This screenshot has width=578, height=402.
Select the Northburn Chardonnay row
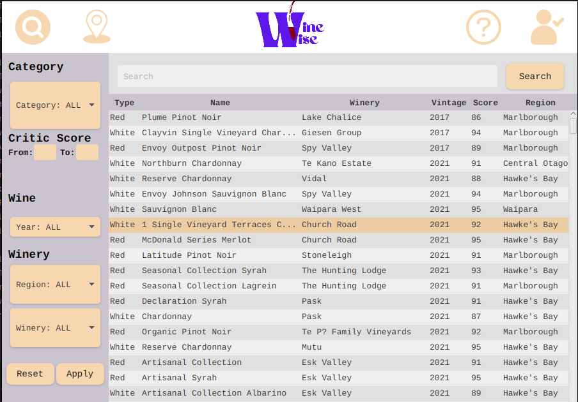pyautogui.click(x=338, y=163)
